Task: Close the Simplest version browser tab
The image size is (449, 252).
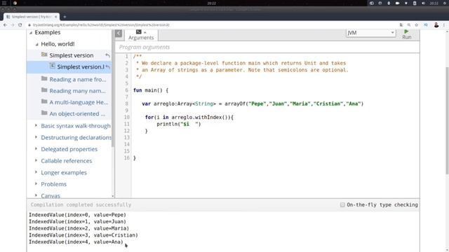Action: (x=55, y=17)
